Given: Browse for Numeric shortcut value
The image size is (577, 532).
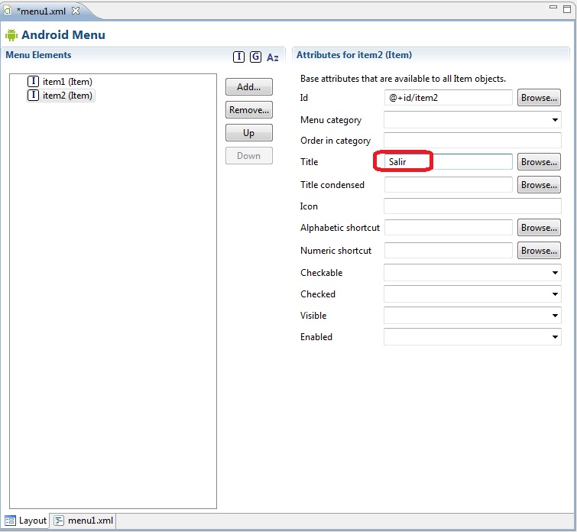Looking at the screenshot, I should (x=539, y=251).
